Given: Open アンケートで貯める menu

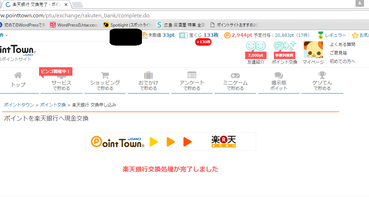Looking at the screenshot, I should (192, 81).
